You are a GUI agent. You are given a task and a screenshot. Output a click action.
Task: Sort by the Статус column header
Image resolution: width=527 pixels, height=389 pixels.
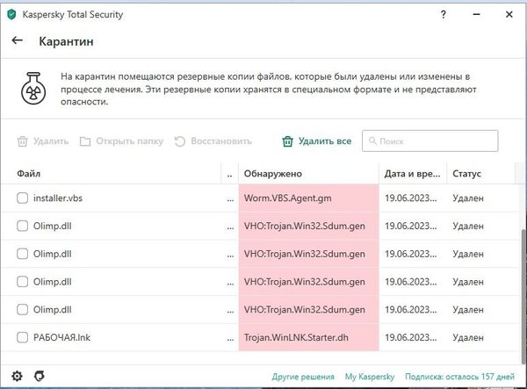pyautogui.click(x=466, y=174)
